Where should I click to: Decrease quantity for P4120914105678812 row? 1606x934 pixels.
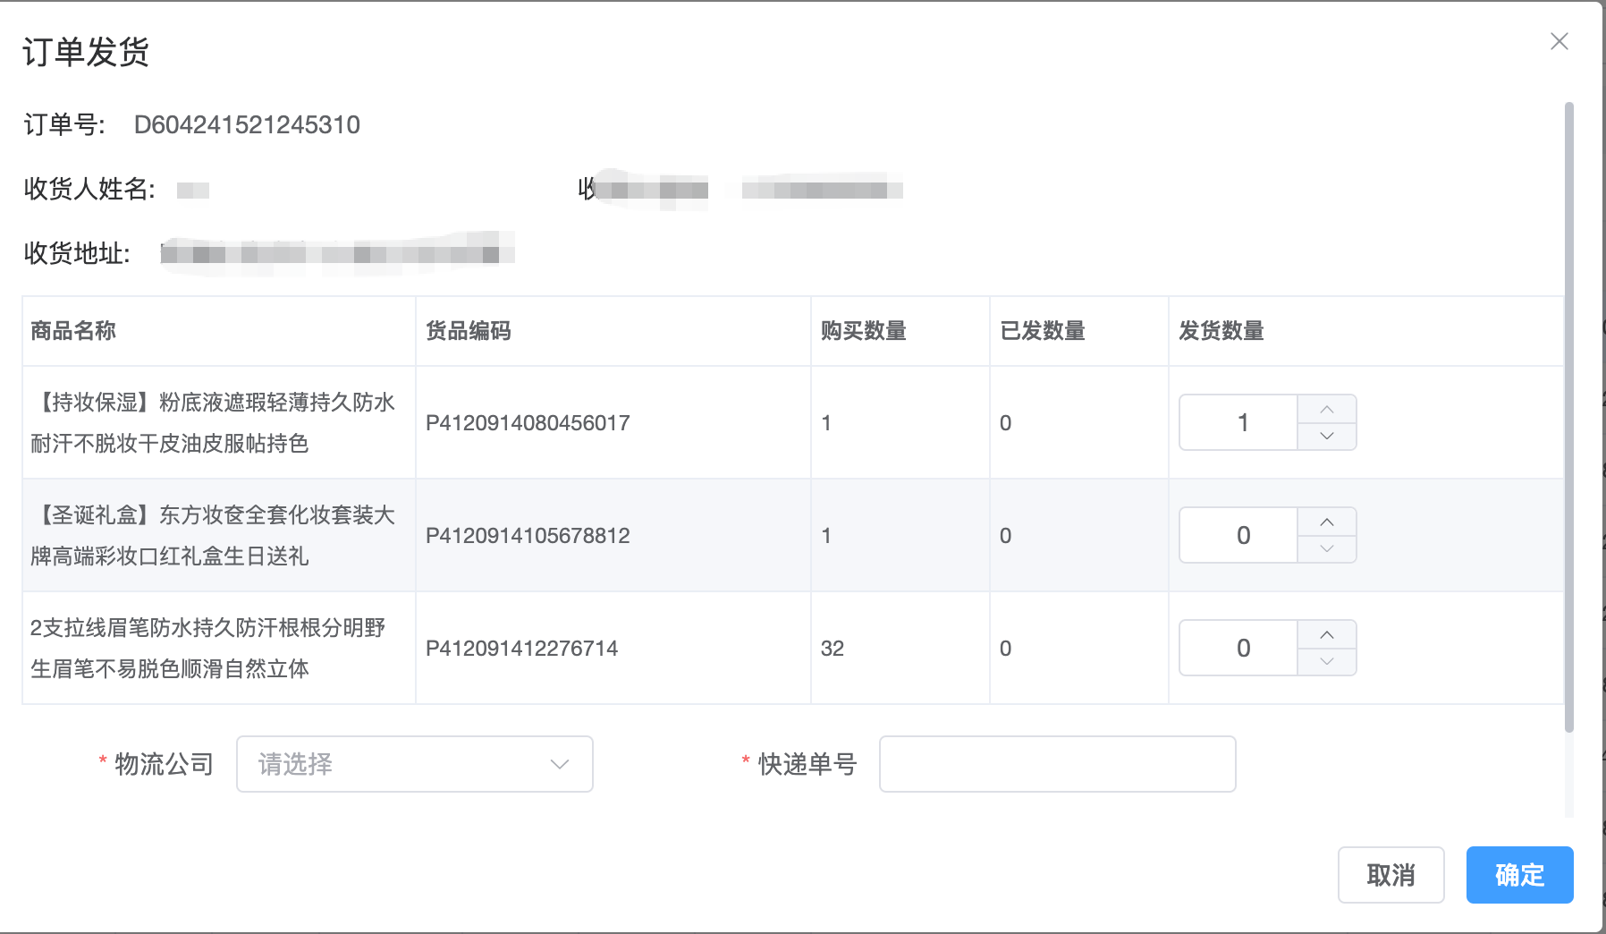pyautogui.click(x=1327, y=549)
